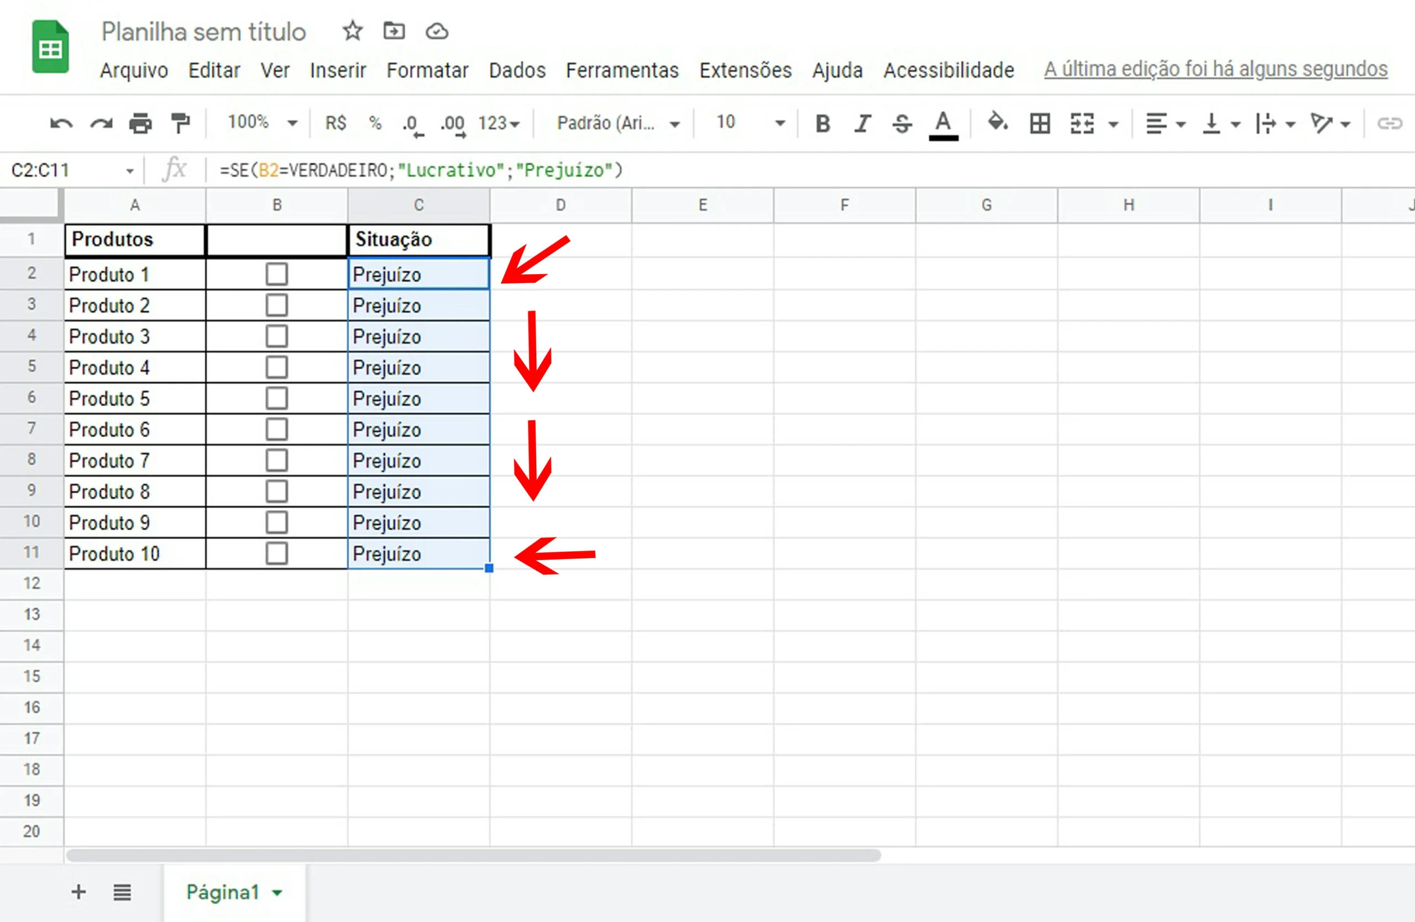
Task: Tick the checkbox for Produto 3
Action: pos(276,336)
